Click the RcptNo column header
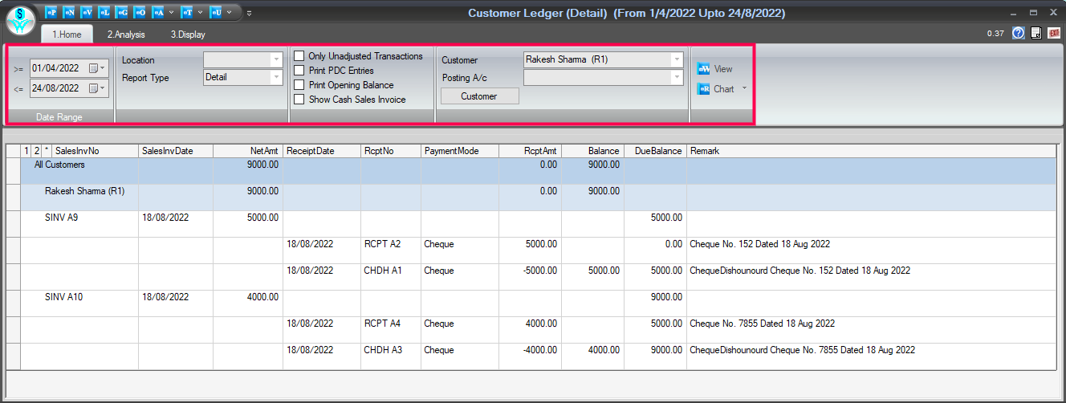 pos(391,151)
